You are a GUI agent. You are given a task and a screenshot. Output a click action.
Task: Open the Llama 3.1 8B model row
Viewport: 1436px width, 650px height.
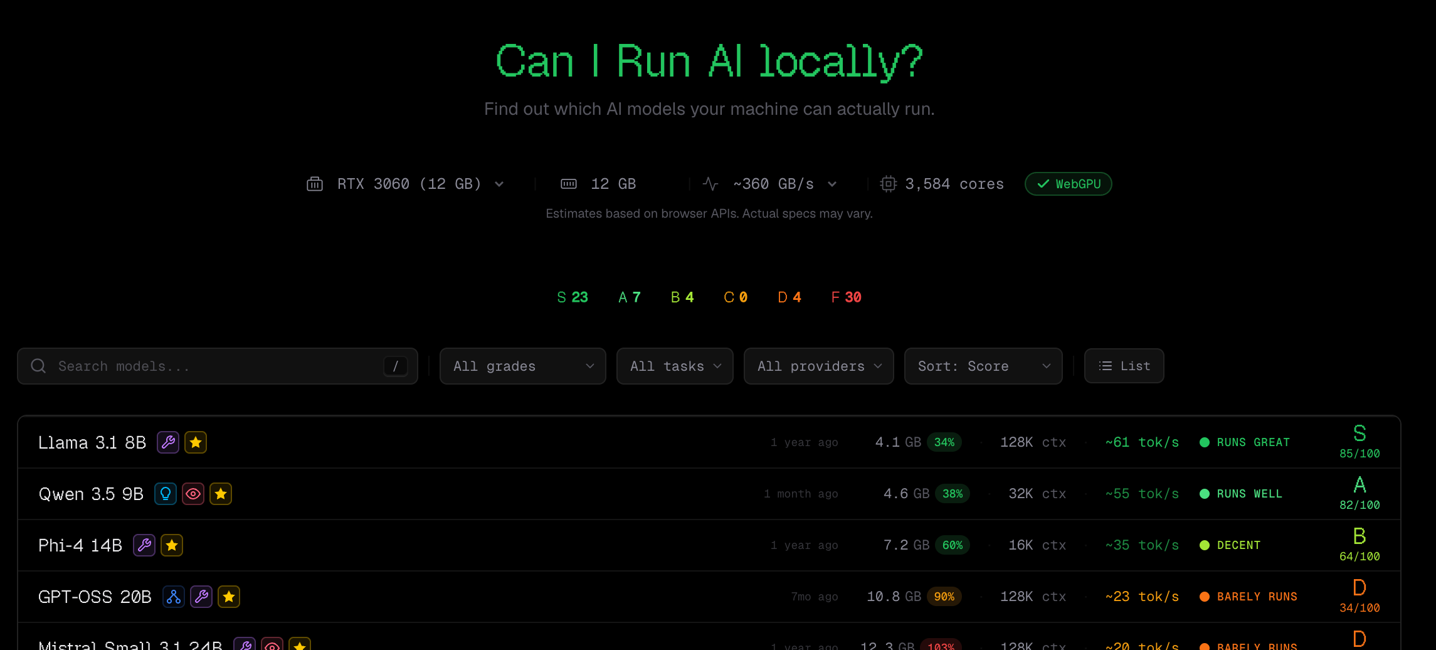pos(709,442)
